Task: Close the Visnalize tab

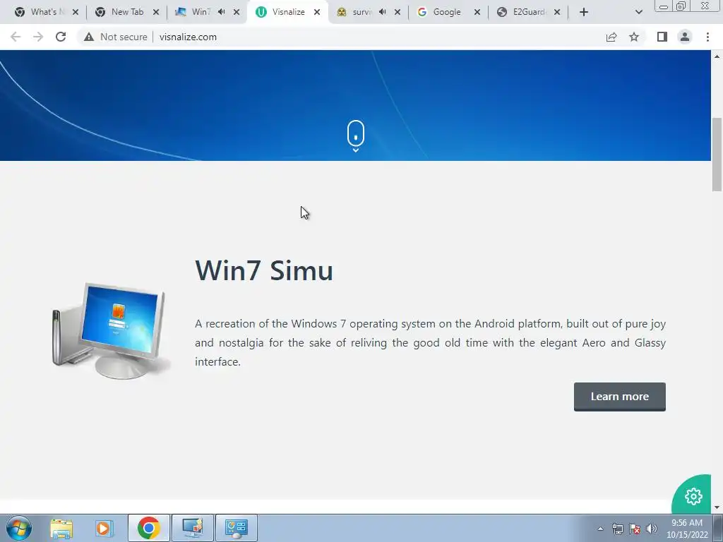Action: coord(317,12)
